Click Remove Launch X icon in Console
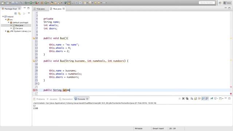This screenshot has height=131, width=233. [x=183, y=99]
